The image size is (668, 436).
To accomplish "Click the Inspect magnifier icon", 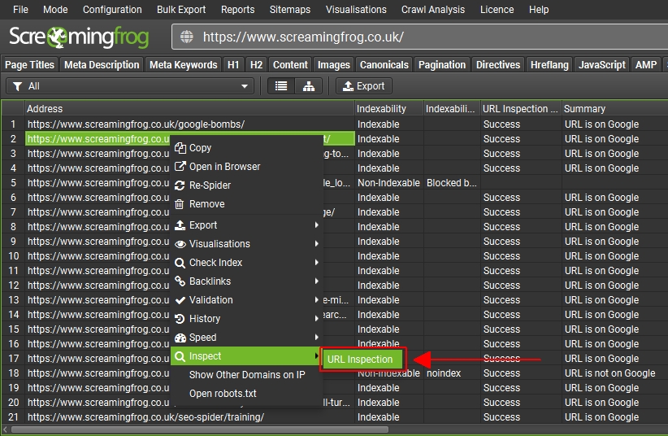I will click(x=180, y=356).
